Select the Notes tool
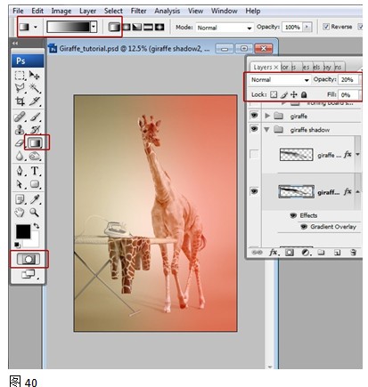368x387 pixels. (20, 199)
